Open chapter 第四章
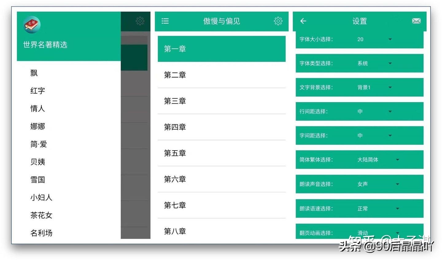 click(x=221, y=127)
